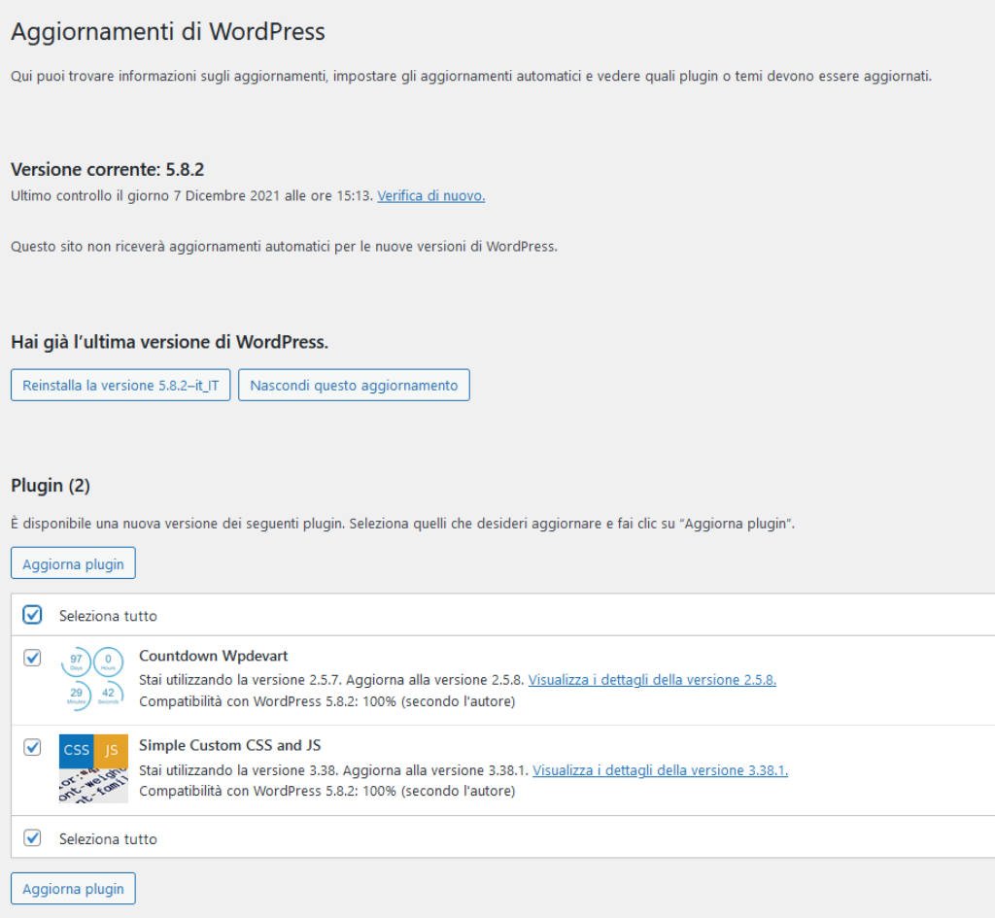Open Visualizza i dettagli della versione 2.5.8 link

tap(652, 679)
